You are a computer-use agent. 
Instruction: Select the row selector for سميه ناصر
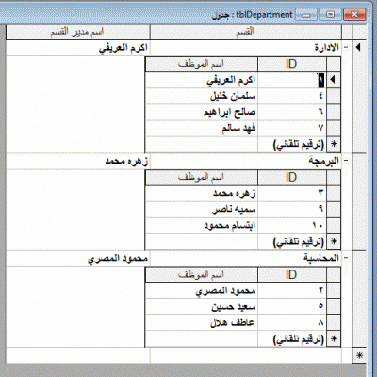point(334,209)
